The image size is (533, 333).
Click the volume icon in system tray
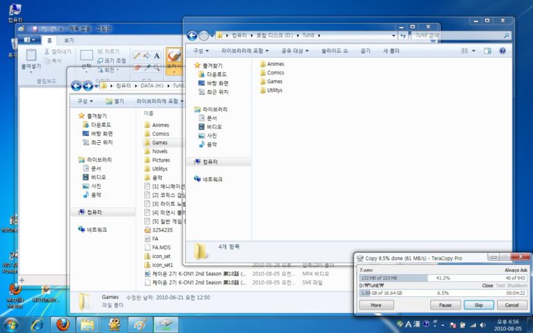(483, 325)
